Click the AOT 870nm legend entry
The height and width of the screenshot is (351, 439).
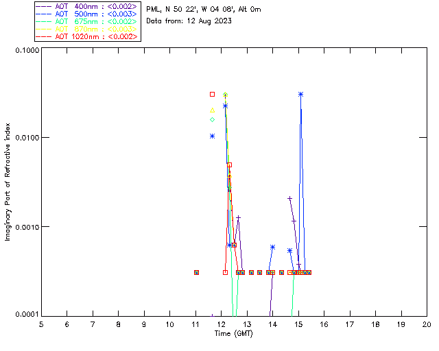point(87,29)
